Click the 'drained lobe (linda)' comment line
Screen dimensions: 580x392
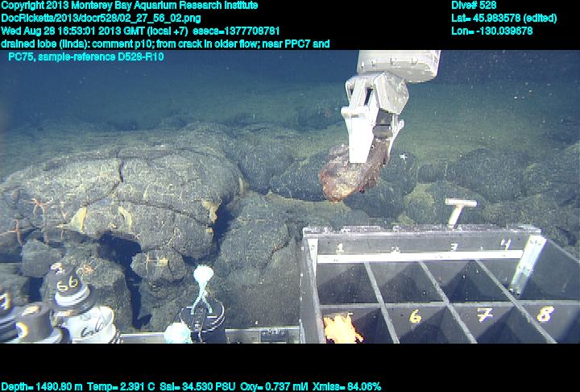pos(165,44)
